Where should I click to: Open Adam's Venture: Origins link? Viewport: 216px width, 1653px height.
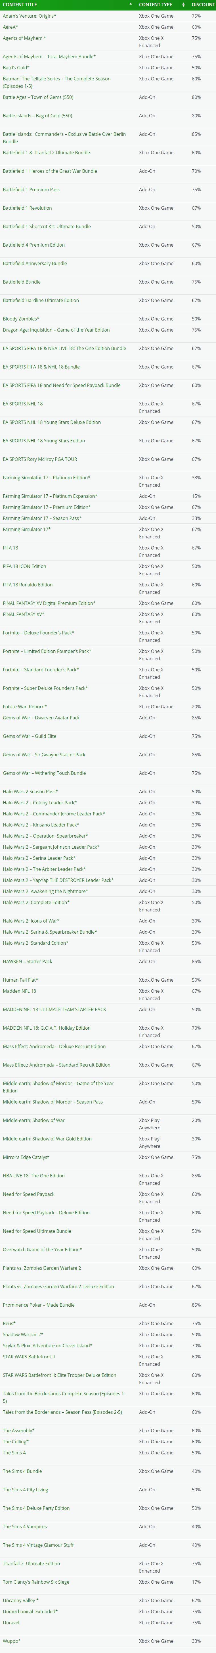pos(30,16)
